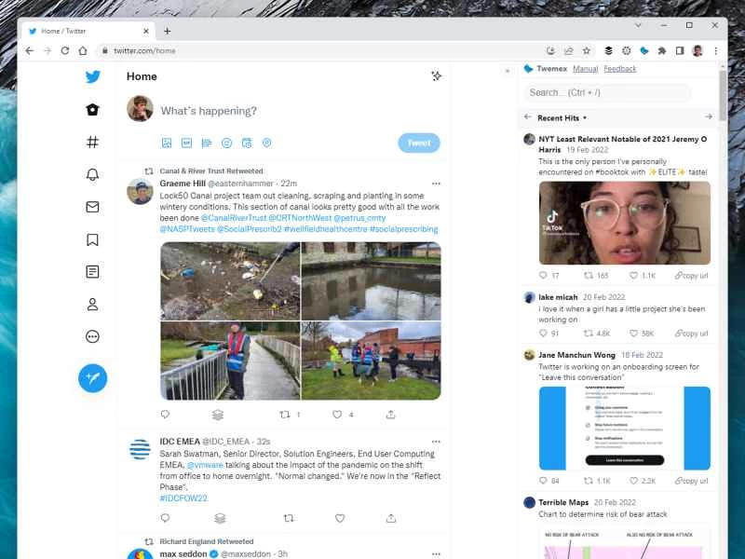Focus the Twemex Search input field
This screenshot has width=745, height=559.
pos(605,92)
